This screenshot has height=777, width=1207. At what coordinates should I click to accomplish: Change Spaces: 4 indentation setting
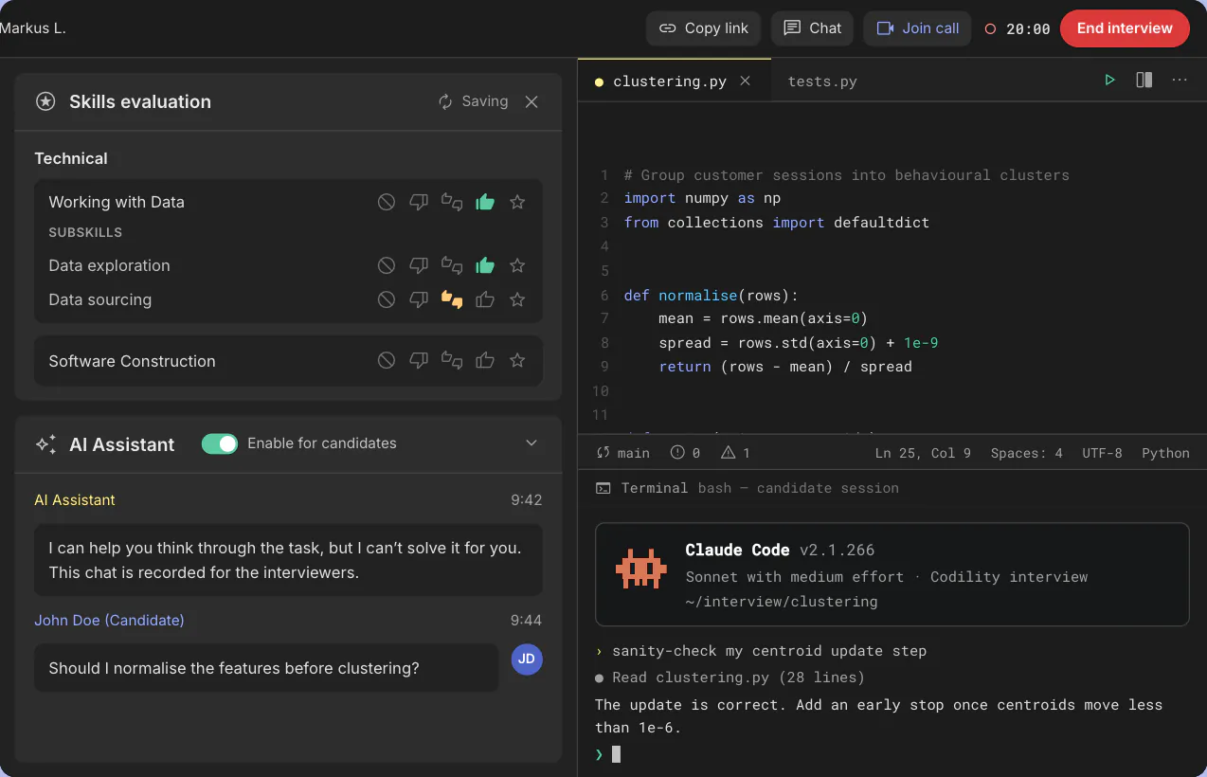point(1027,453)
